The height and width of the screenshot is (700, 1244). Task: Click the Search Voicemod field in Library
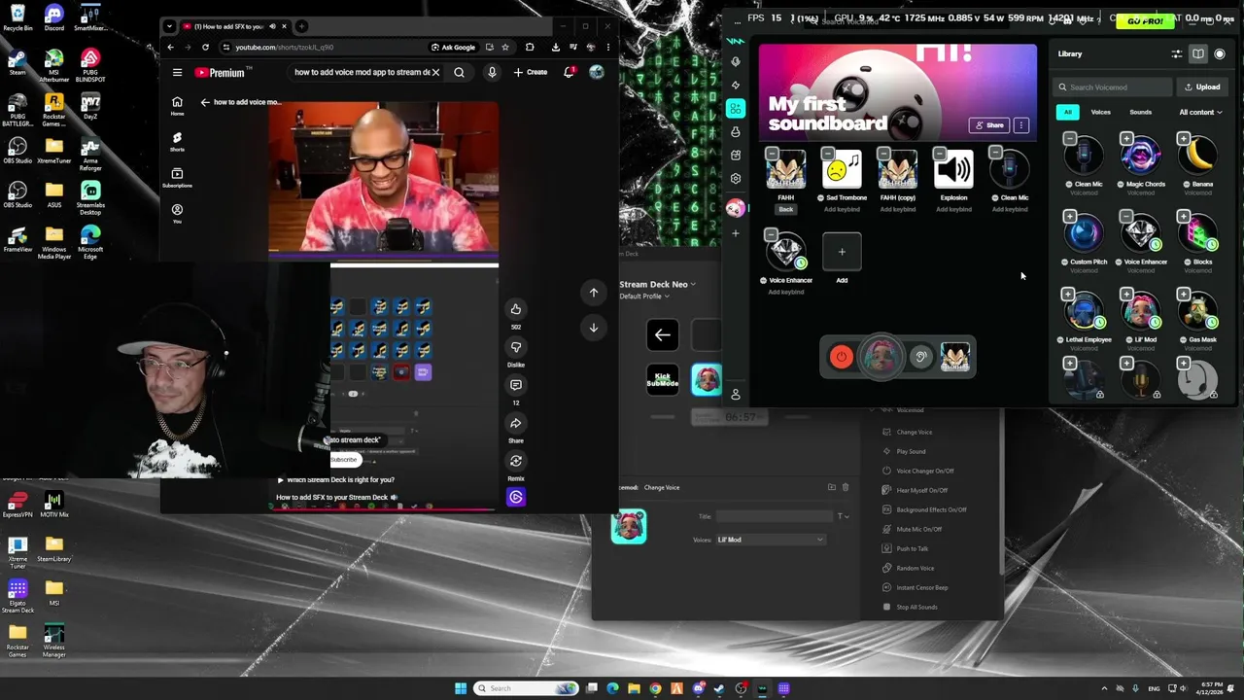(x=1114, y=87)
